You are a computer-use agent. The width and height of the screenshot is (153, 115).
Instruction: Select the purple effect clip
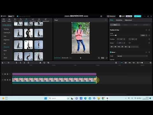54,74
